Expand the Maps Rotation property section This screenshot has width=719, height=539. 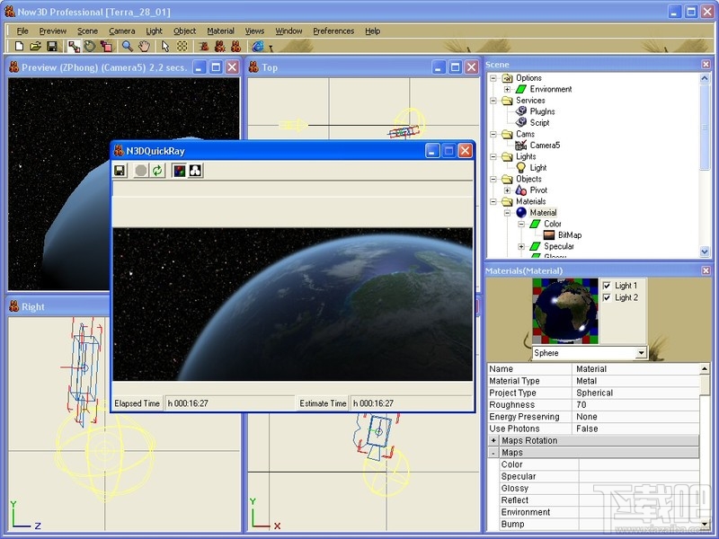(x=493, y=441)
